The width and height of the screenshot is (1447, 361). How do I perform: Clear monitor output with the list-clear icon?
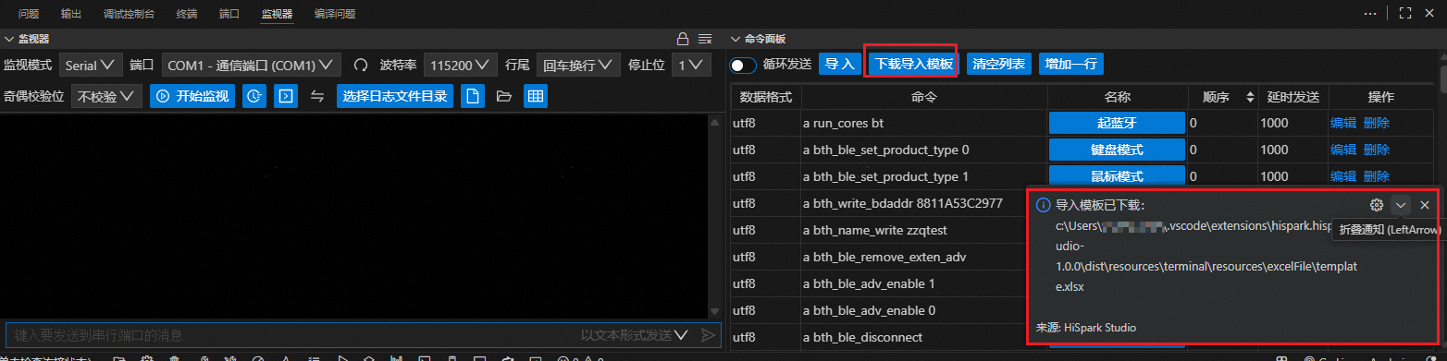[x=704, y=39]
